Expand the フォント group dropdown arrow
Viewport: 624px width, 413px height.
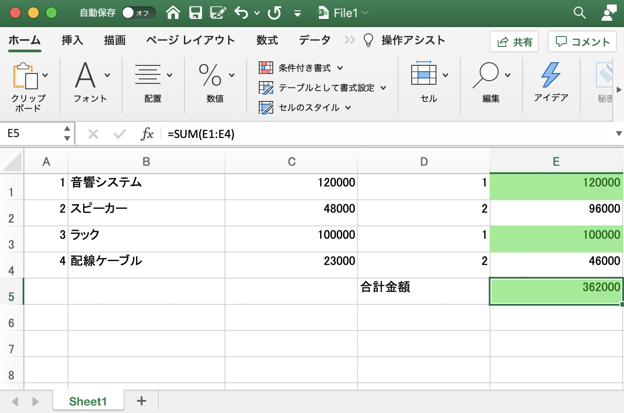[107, 75]
